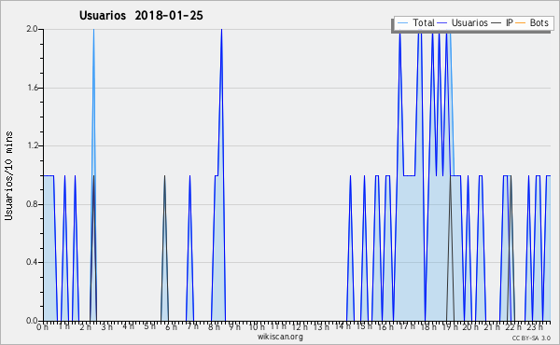Screen dimensions: 560x345
Task: Click the dark IP legend line
Action: pos(497,23)
